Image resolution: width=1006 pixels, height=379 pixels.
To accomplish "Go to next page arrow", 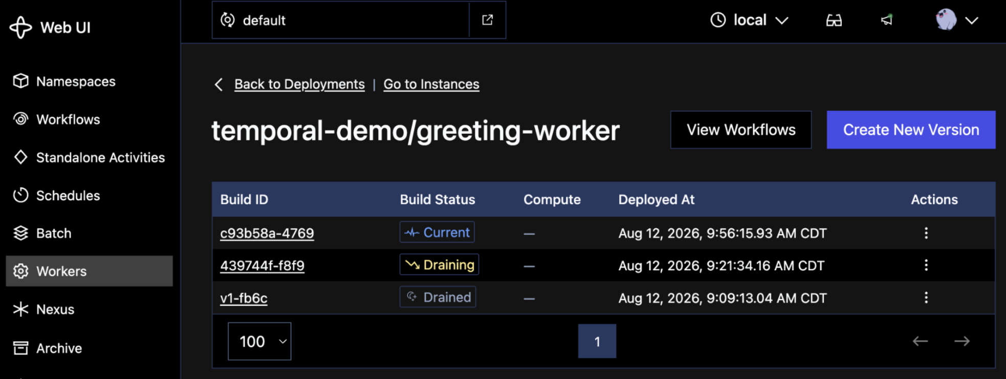I will (962, 341).
